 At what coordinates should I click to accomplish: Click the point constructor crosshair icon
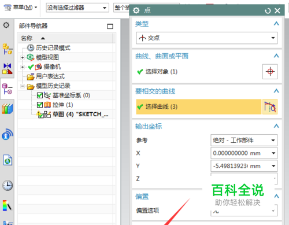pos(270,72)
